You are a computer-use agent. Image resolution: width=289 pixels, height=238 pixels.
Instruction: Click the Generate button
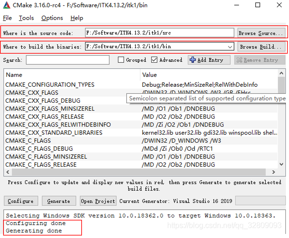(x=59, y=201)
